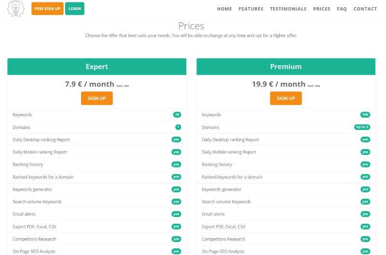Click Premium Search volume Keywords yes badge
386x255 pixels.
pyautogui.click(x=365, y=202)
